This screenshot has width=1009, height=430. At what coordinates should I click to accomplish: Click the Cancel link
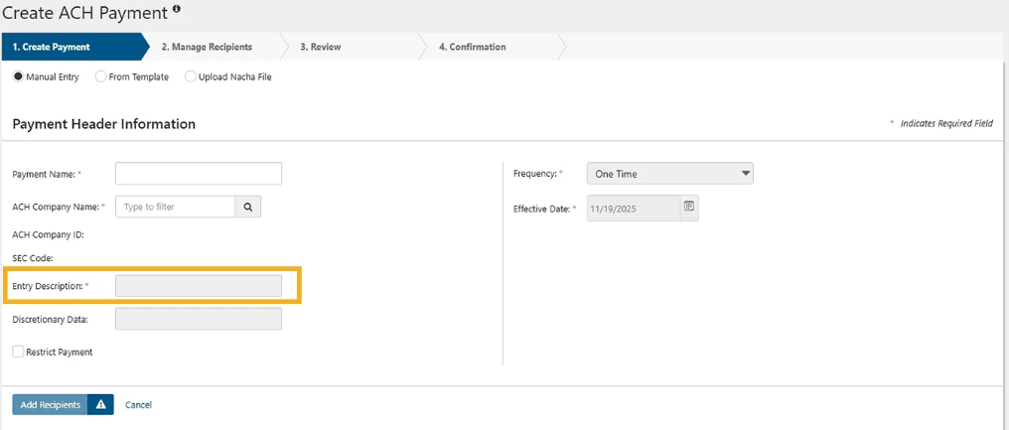click(x=138, y=405)
